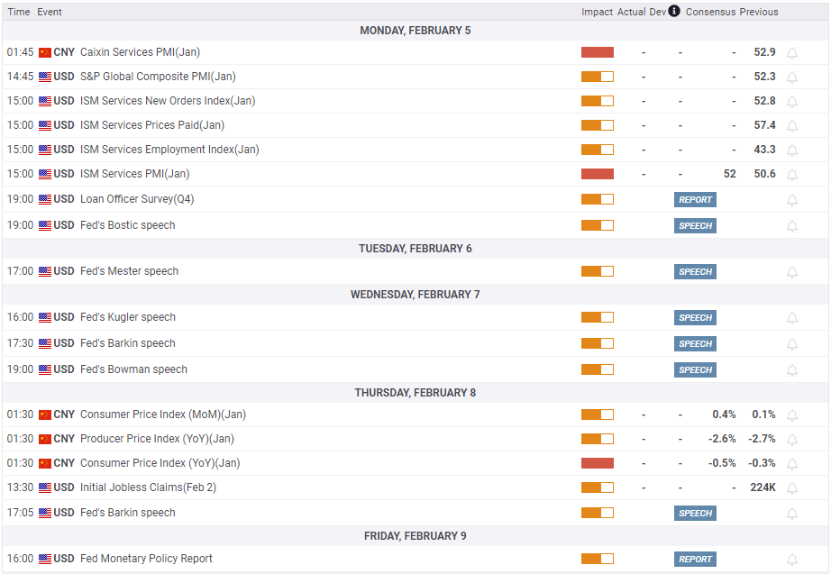This screenshot has width=831, height=574.
Task: Click bell for 17:05 Fed's Barkin speech
Action: (x=791, y=513)
